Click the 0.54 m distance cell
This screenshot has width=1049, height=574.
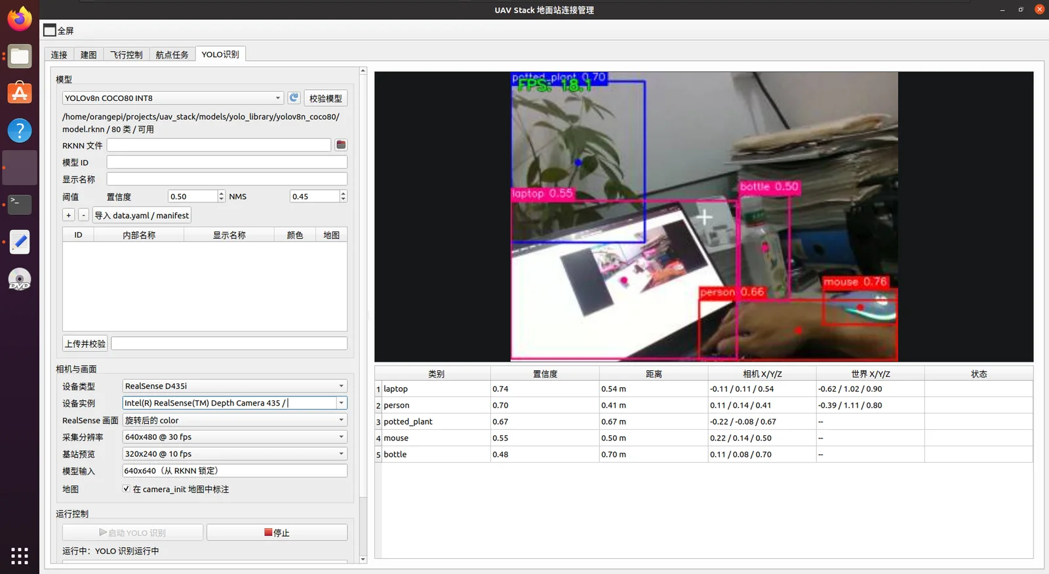pyautogui.click(x=654, y=389)
